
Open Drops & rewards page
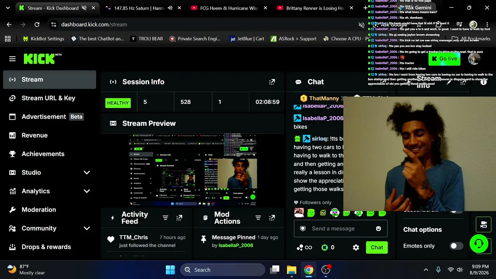point(50,247)
